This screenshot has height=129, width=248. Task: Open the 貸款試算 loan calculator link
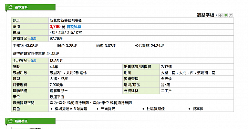click(74, 27)
